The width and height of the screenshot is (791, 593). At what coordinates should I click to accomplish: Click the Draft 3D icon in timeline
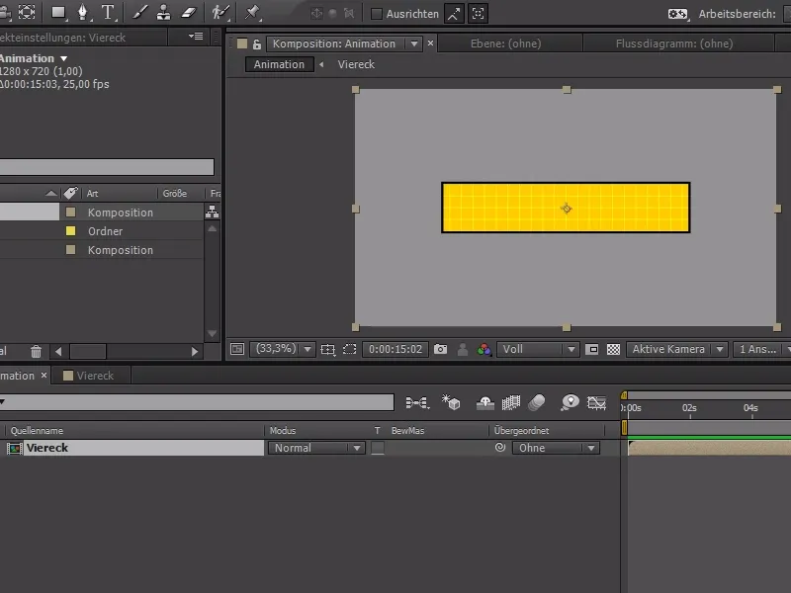coord(451,402)
